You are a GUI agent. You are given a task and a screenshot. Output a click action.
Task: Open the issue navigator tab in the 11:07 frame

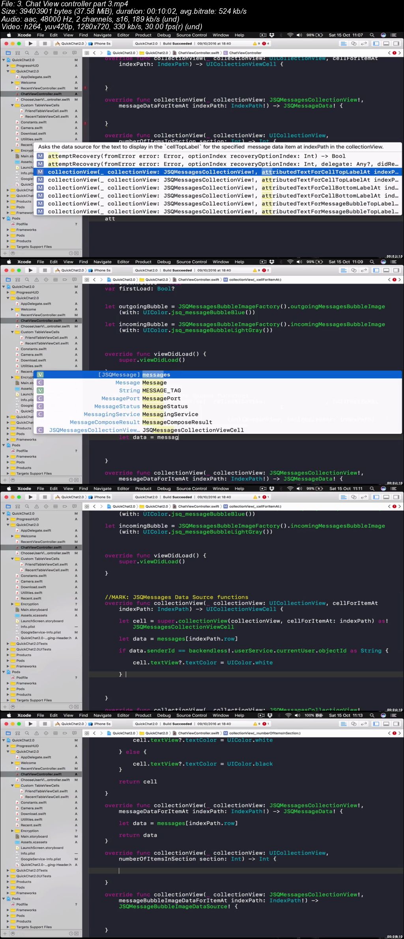pos(37,52)
